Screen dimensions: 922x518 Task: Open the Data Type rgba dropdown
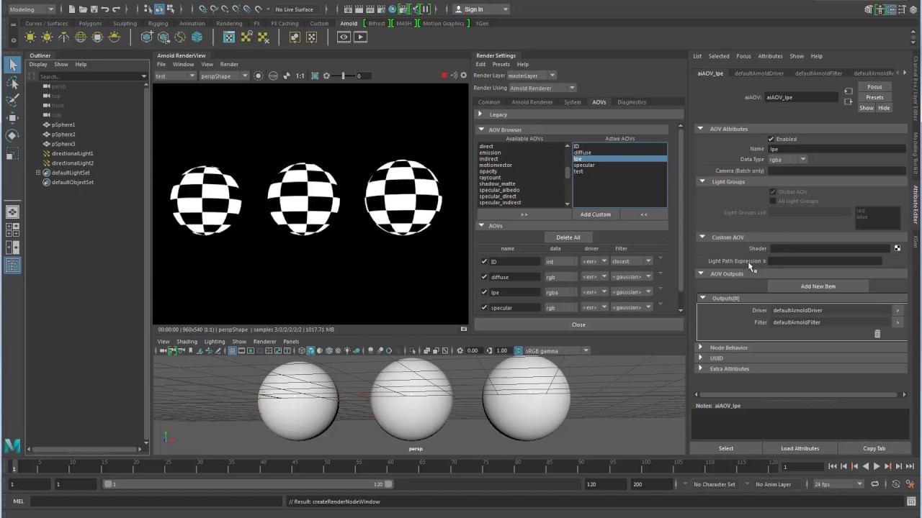coord(787,159)
